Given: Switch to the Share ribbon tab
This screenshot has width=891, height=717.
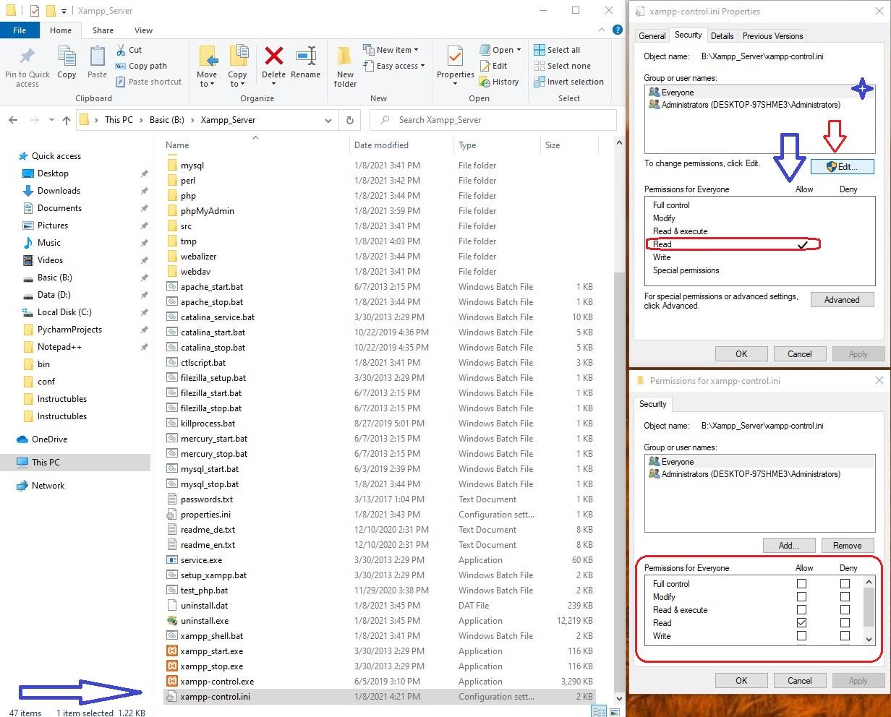Looking at the screenshot, I should 103,30.
